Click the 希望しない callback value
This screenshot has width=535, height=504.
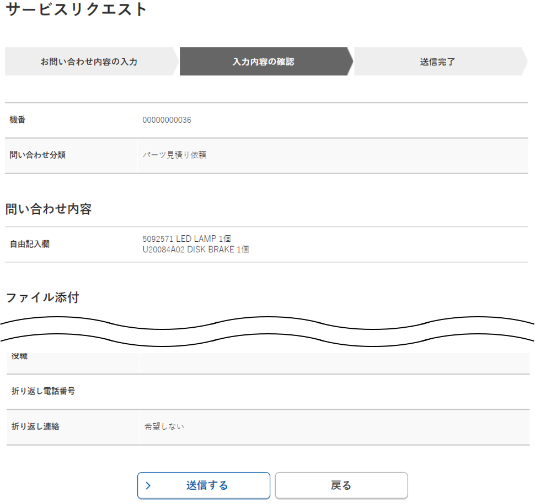164,427
